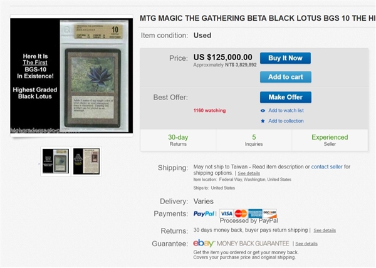Screen dimensions: 376x268
Task: Select the second card image thumbnail
Action: (x=86, y=161)
